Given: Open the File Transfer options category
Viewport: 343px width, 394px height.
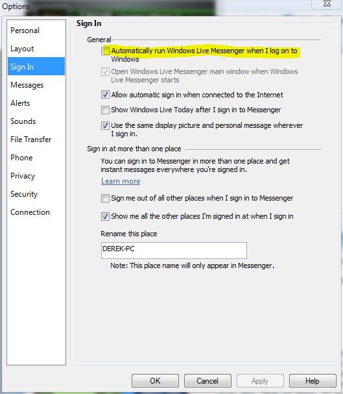Looking at the screenshot, I should [x=36, y=139].
